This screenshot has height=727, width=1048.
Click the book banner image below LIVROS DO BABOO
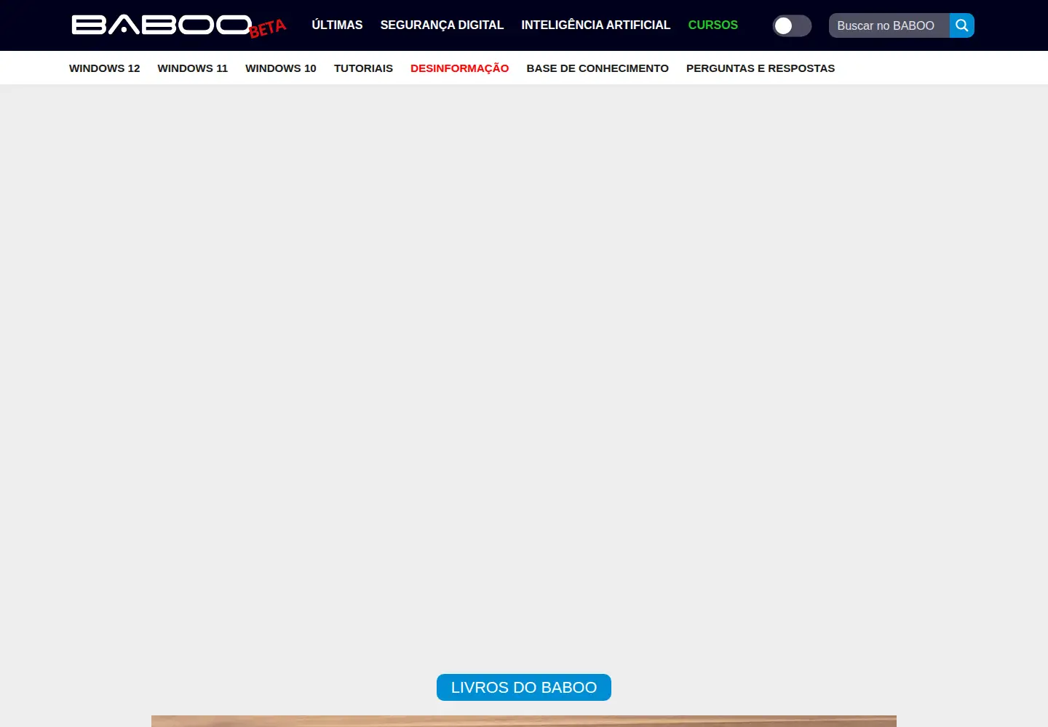524,721
